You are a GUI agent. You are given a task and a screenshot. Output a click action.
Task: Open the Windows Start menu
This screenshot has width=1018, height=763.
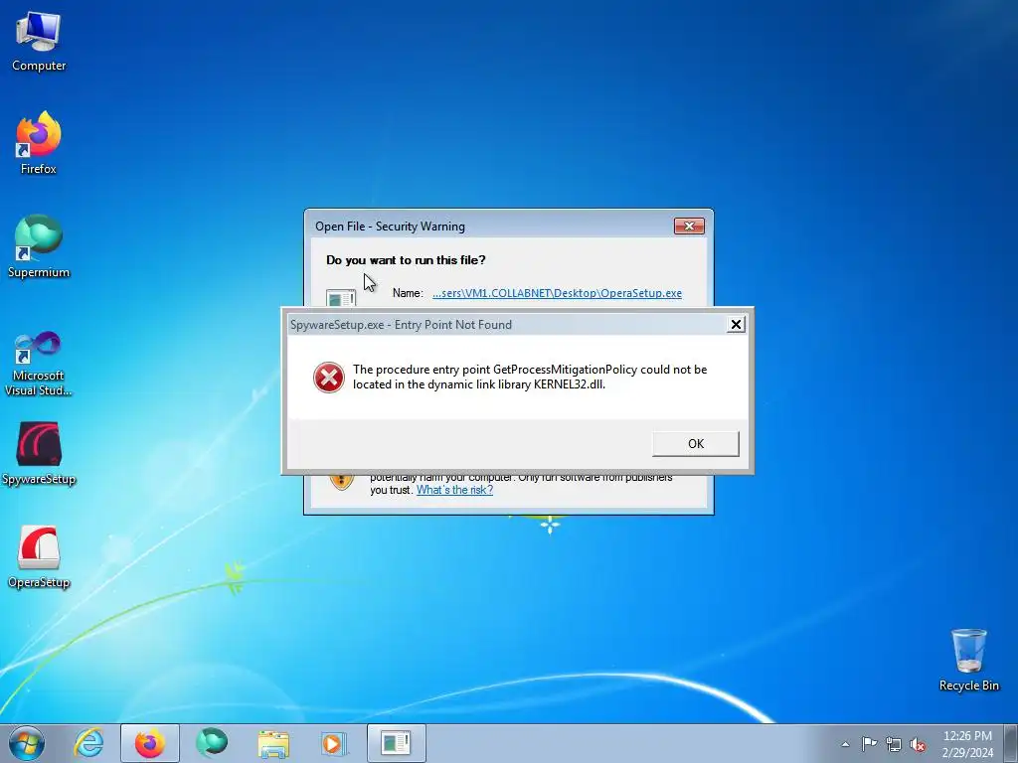(x=27, y=743)
